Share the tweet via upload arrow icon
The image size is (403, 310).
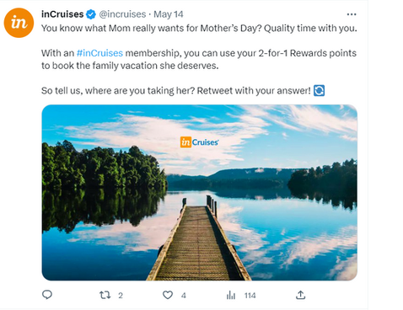[x=300, y=295]
